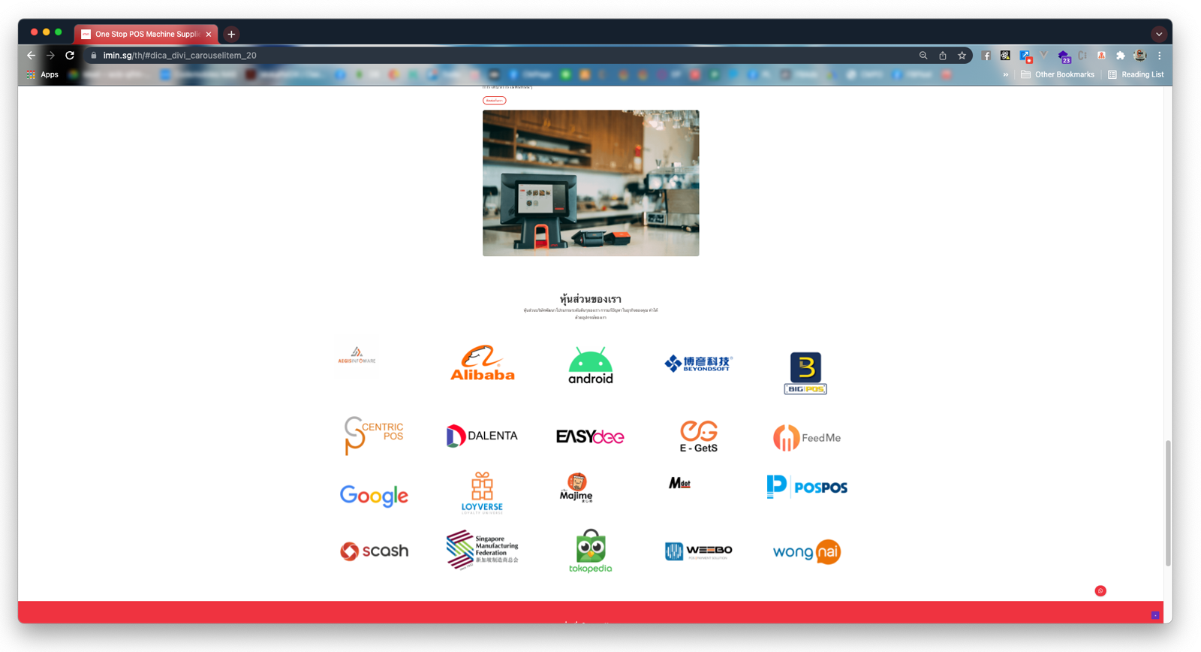Open the Chrome three-dot menu
The height and width of the screenshot is (652, 1201).
point(1160,56)
